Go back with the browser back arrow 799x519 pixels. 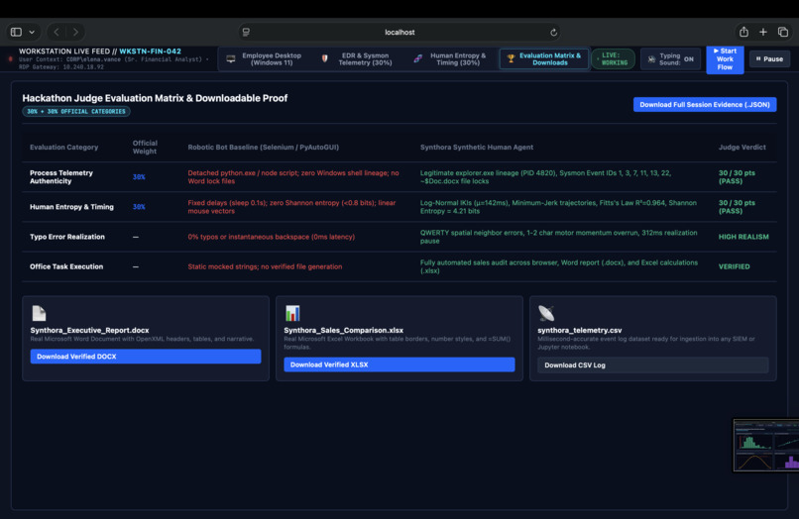point(57,32)
